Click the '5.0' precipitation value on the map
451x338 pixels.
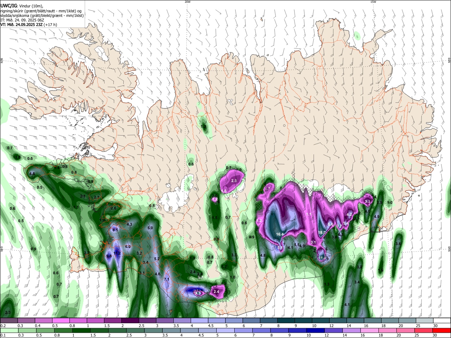tap(150, 228)
